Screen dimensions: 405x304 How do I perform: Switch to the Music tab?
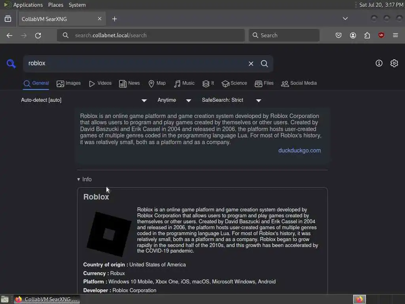click(184, 84)
